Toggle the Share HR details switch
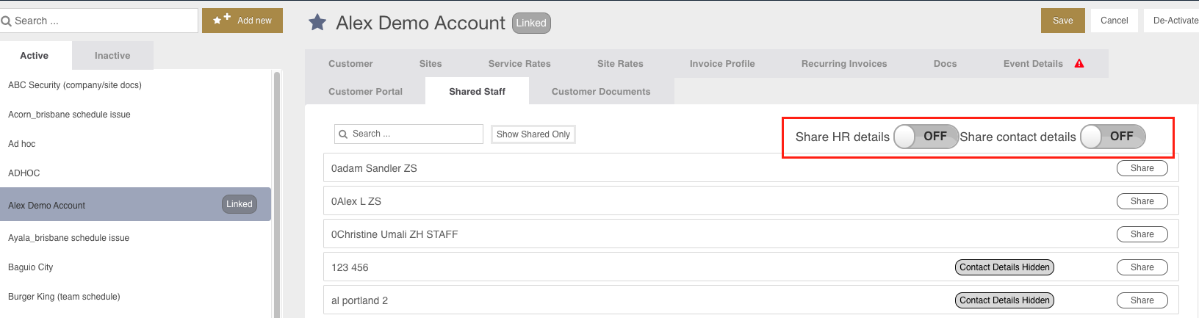 [x=926, y=137]
